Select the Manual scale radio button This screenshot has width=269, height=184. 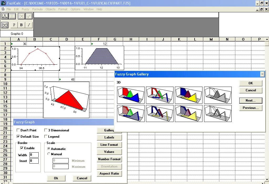coord(49,154)
